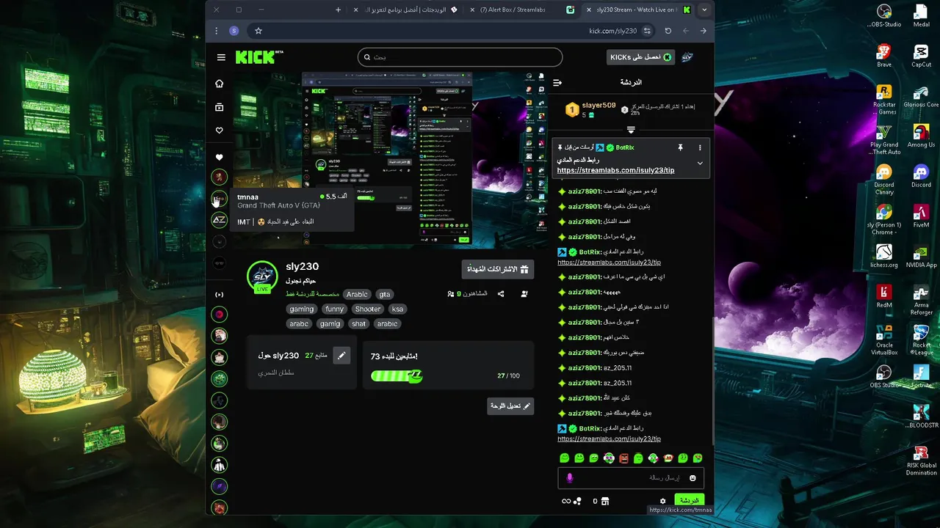Open the gifted subscriptions button
Viewport: 940px width, 528px height.
pos(498,269)
